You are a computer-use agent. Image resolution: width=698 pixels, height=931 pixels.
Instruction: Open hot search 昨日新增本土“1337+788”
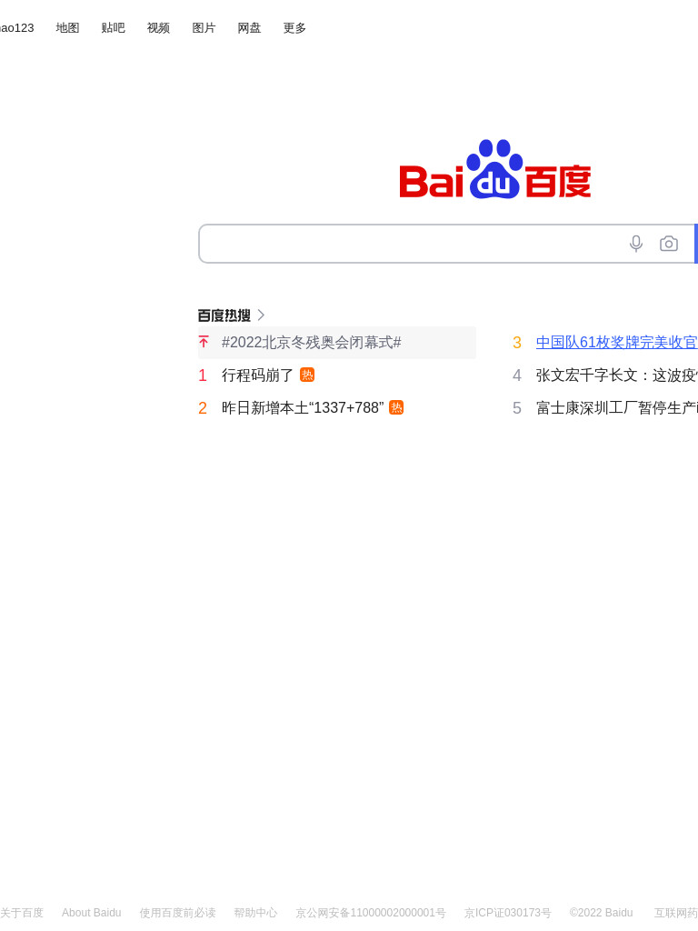[303, 408]
